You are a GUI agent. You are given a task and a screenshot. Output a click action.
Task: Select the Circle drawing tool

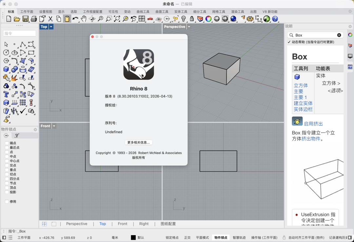tap(6, 52)
